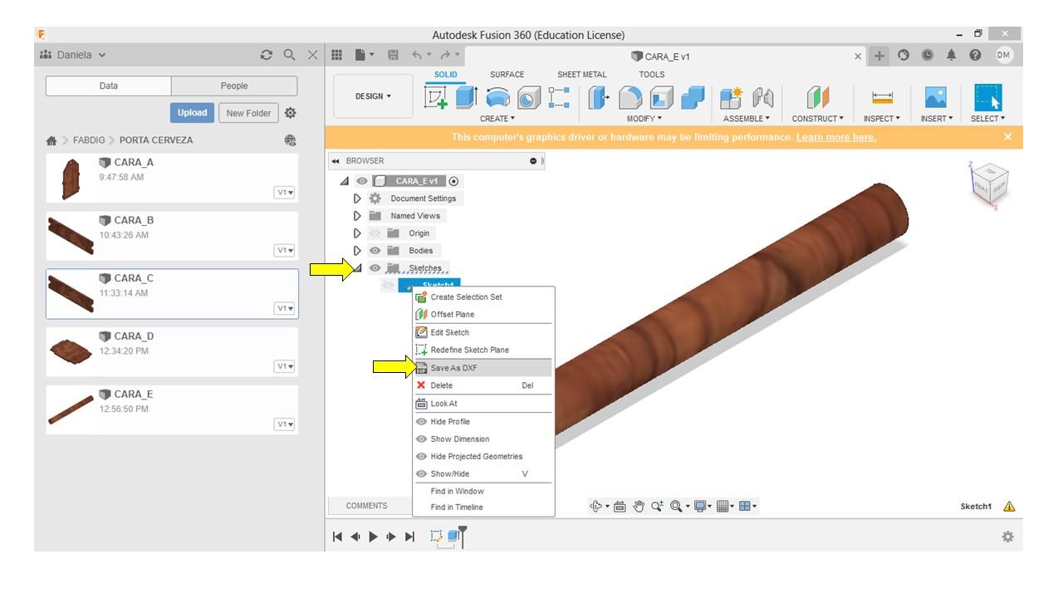The height and width of the screenshot is (598, 1063).
Task: Select the Extrude tool icon
Action: coord(466,97)
